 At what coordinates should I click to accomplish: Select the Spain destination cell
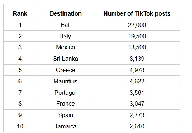[x=66, y=115]
